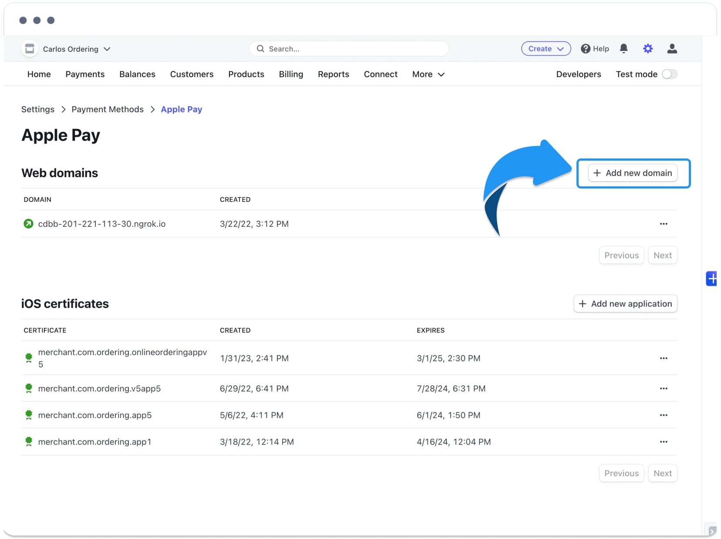Click created date 5/6/22, 4:11 PM
This screenshot has height=539, width=721.
pyautogui.click(x=252, y=415)
